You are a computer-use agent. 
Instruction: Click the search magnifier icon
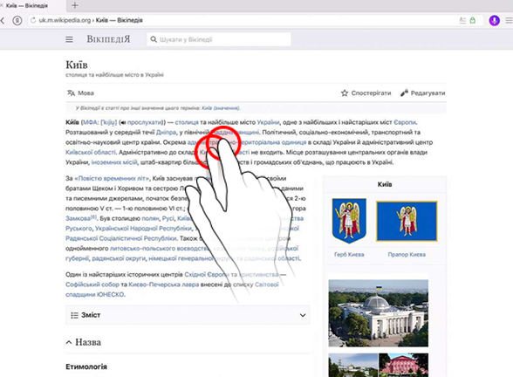[x=154, y=39]
